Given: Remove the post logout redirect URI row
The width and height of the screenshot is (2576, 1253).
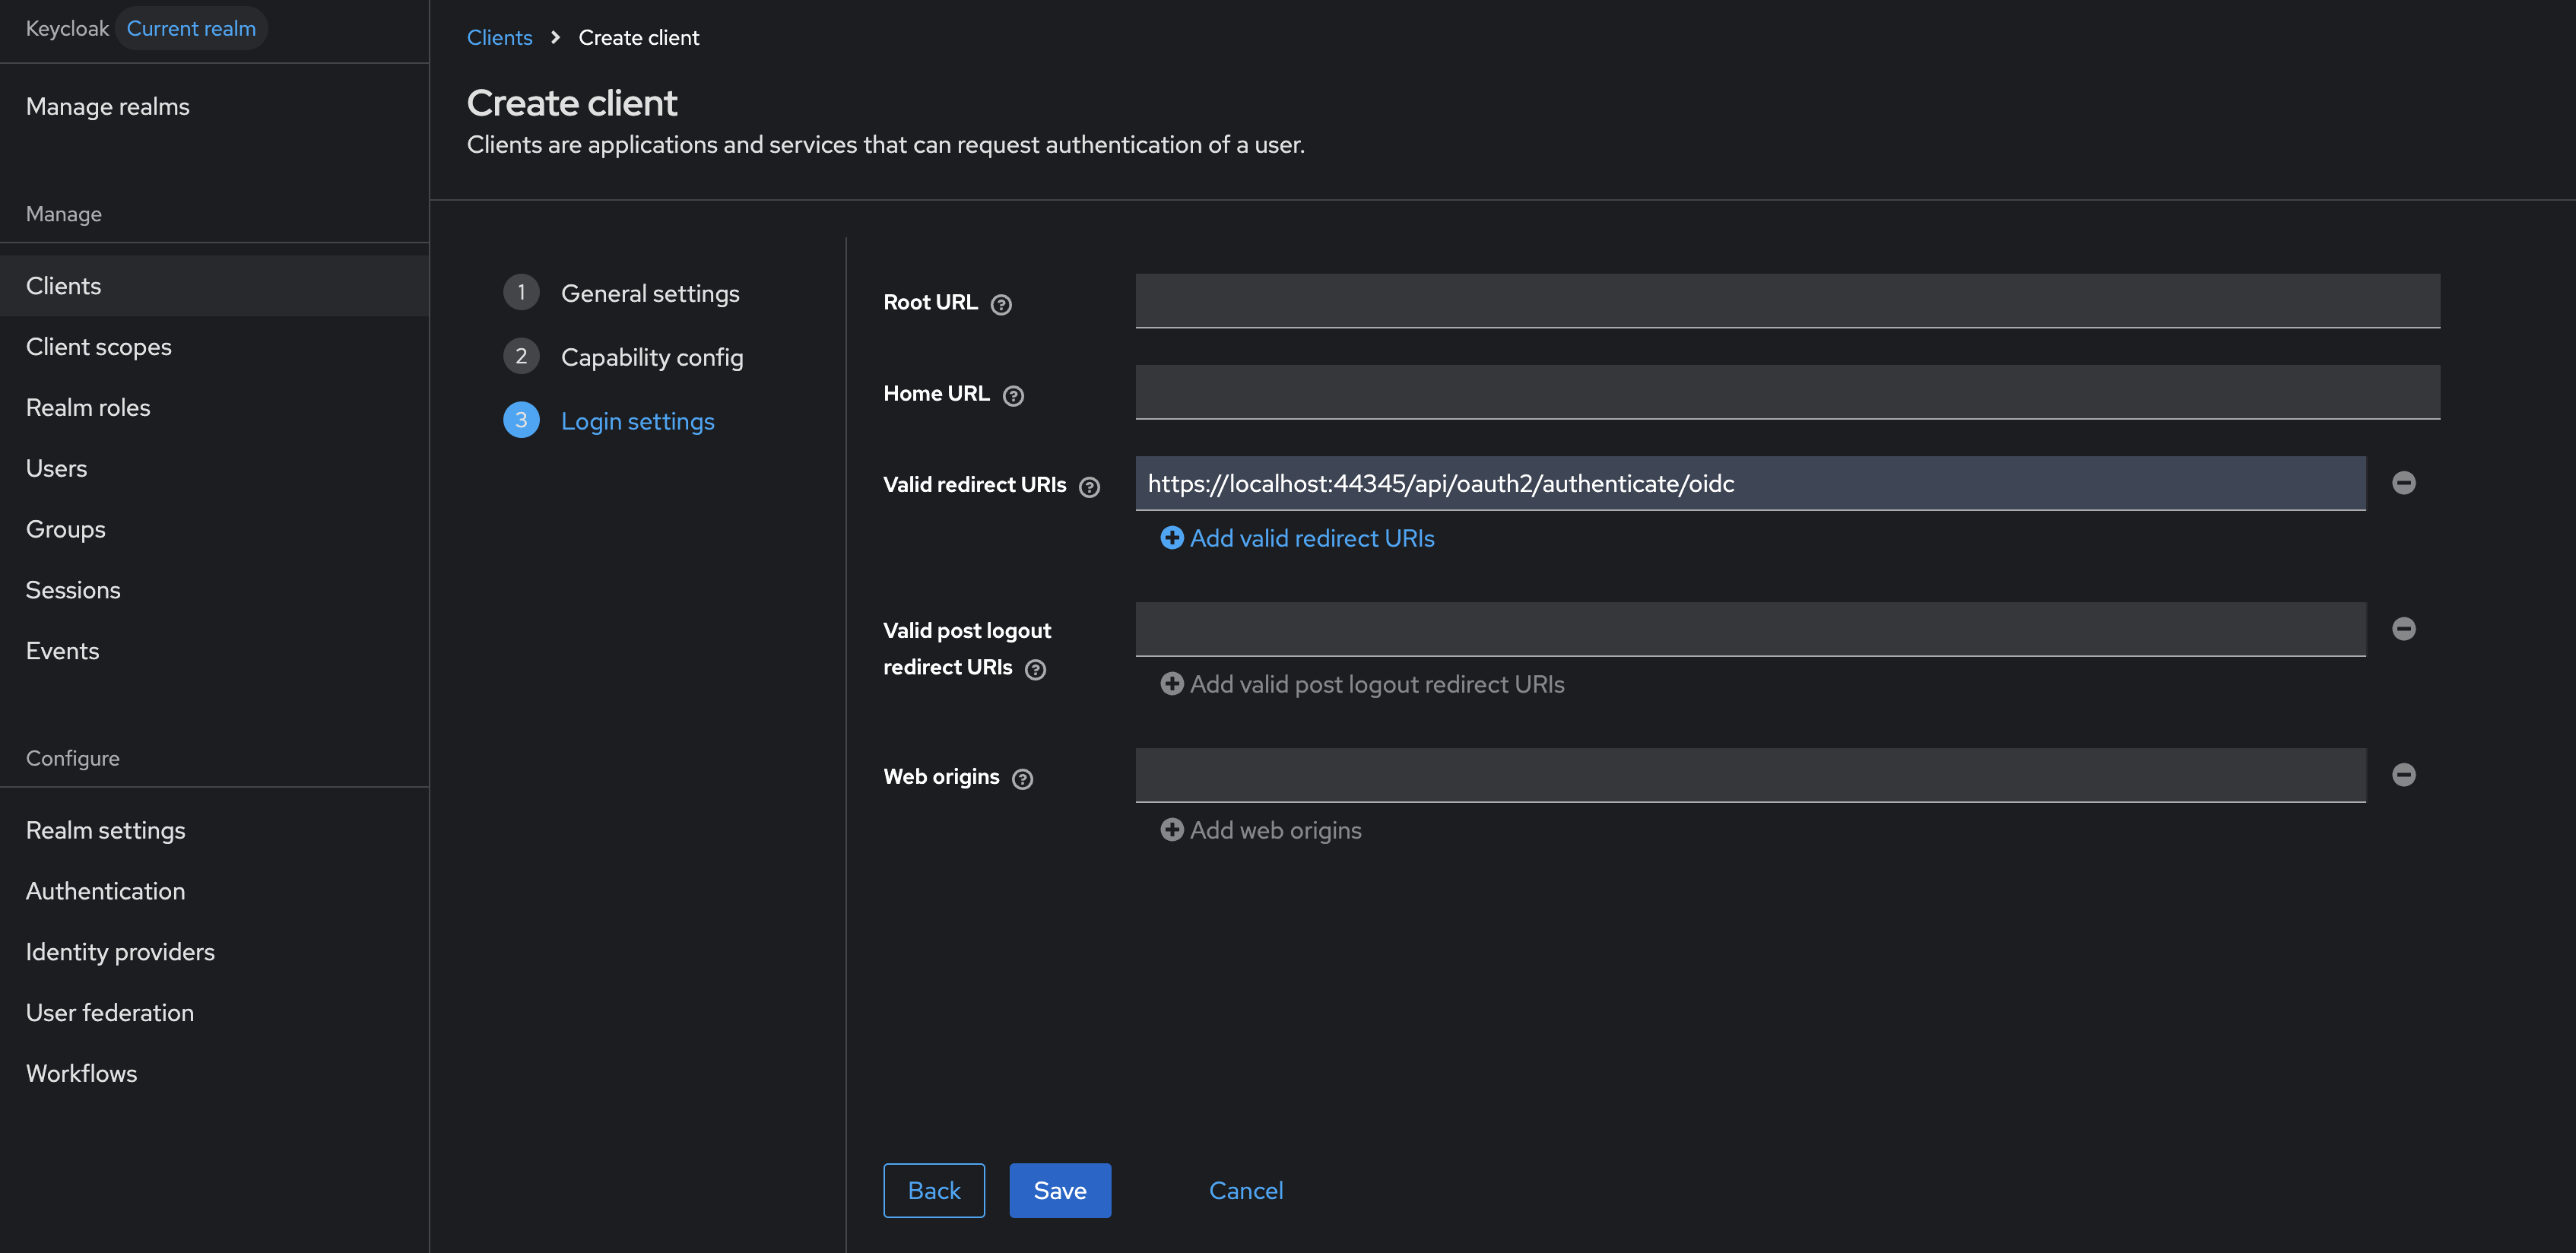Looking at the screenshot, I should (x=2403, y=629).
